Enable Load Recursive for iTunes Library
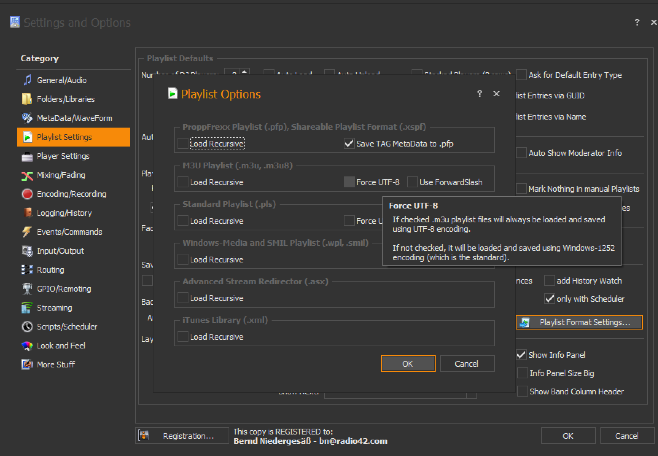The height and width of the screenshot is (456, 658). [x=183, y=337]
